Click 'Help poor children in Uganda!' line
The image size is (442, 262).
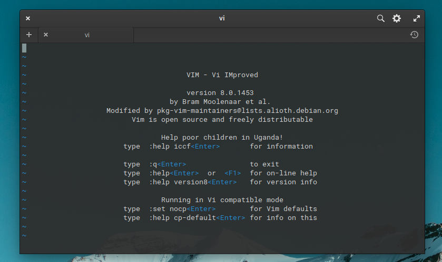222,138
